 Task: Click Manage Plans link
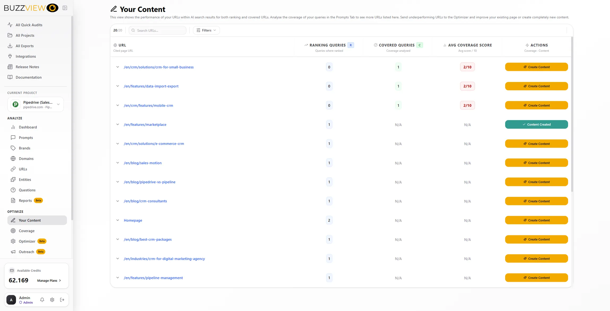(49, 280)
